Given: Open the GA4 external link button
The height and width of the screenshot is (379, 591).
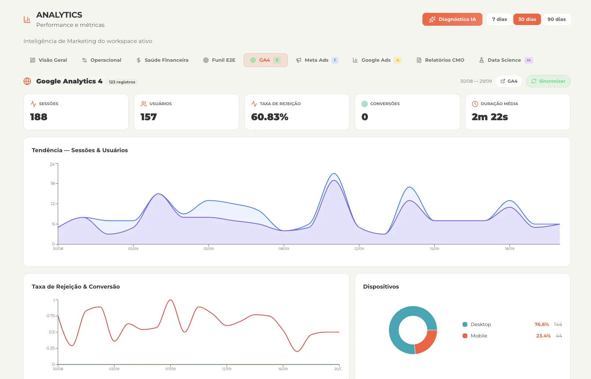Looking at the screenshot, I should point(509,81).
